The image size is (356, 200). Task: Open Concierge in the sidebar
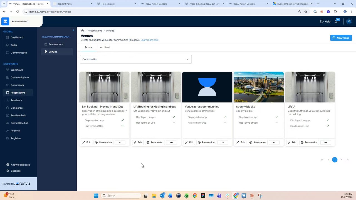(16, 108)
